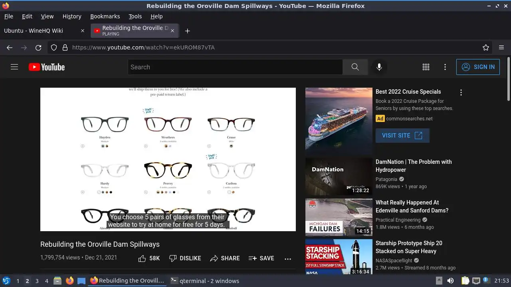Click the Best 2022 Cruise Specials title
The image size is (511, 287).
pos(408,92)
